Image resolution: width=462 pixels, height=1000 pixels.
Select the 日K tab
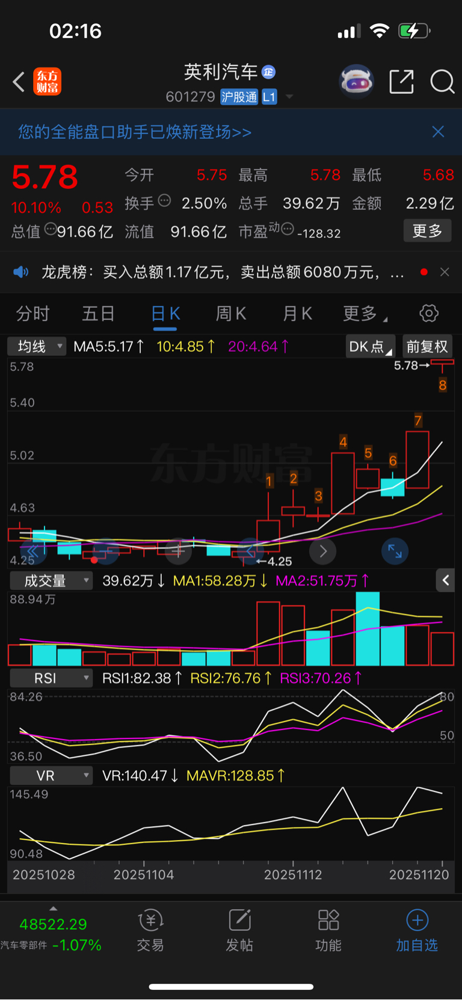coord(165,313)
